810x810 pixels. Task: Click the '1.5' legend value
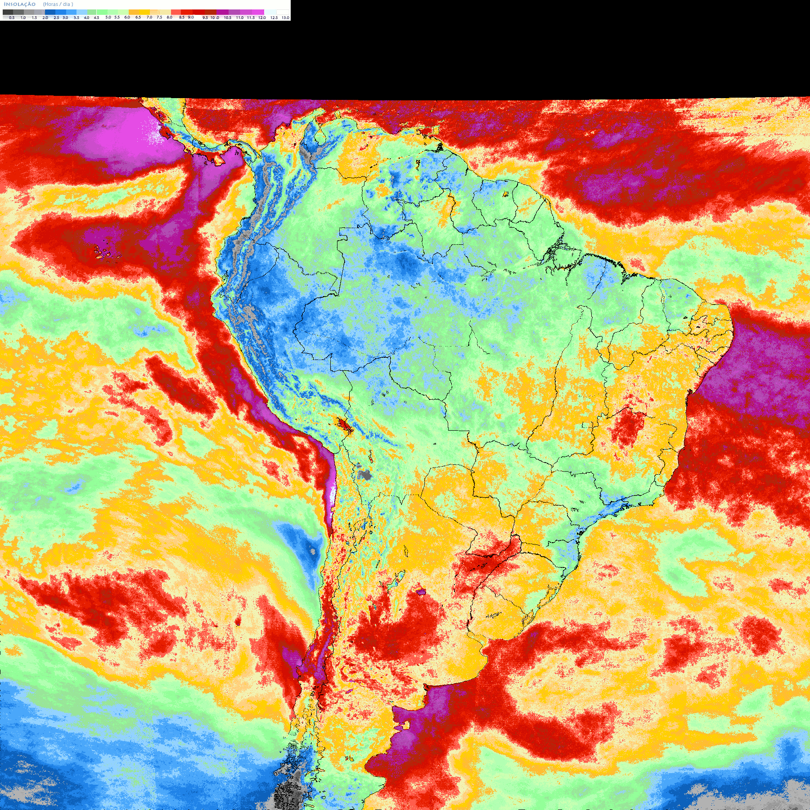click(x=34, y=18)
